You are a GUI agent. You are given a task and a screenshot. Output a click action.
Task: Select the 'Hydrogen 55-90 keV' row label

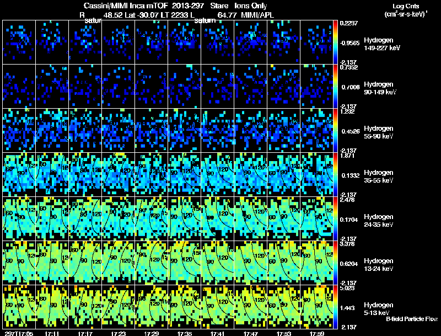[x=379, y=132]
